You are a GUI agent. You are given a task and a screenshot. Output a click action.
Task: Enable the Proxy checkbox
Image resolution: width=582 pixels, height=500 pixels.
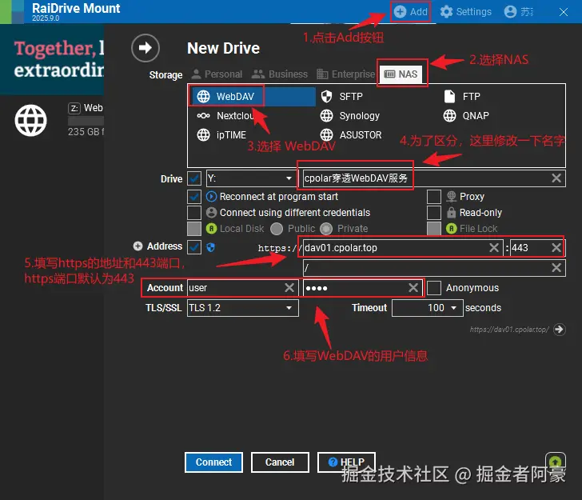[434, 197]
